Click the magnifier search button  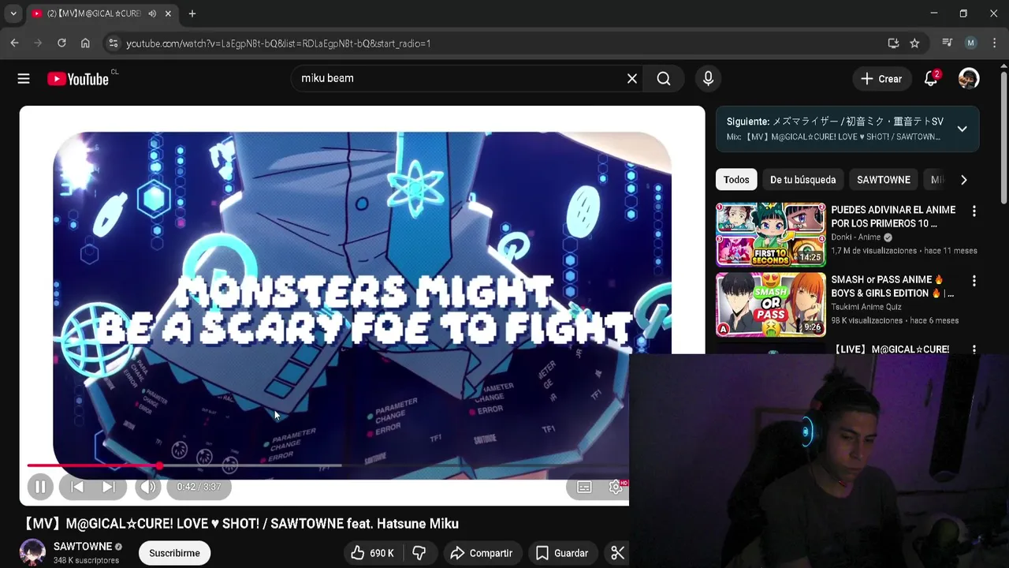664,78
